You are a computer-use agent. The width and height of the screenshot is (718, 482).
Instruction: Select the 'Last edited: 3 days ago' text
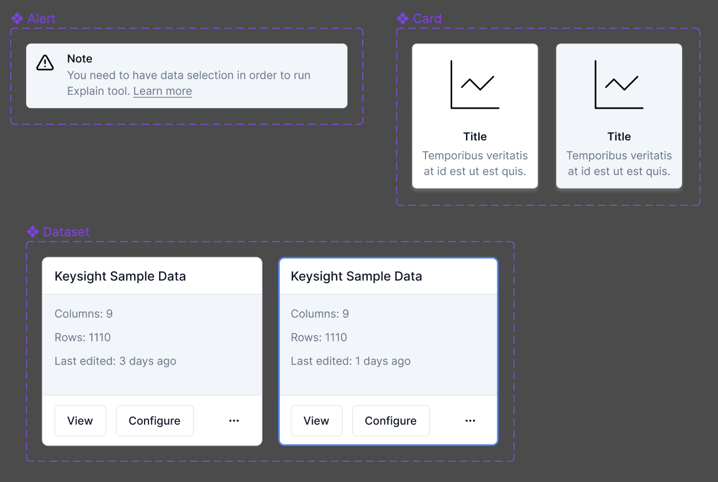116,361
